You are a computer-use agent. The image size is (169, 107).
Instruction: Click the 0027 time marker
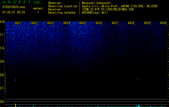[115, 23]
